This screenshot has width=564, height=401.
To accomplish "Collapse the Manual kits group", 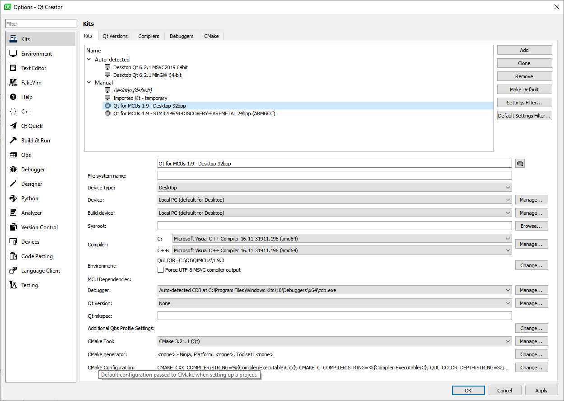I will pos(89,83).
